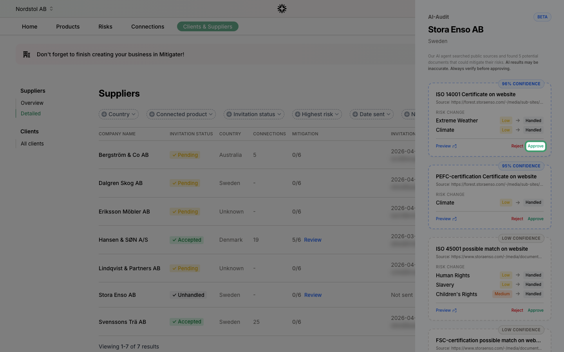The width and height of the screenshot is (564, 352).
Task: Open the Suppliers Overview sidebar item
Action: (x=32, y=103)
